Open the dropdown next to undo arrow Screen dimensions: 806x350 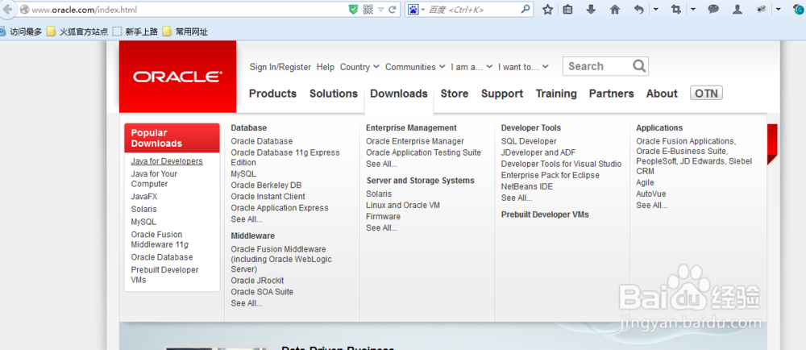tap(656, 9)
